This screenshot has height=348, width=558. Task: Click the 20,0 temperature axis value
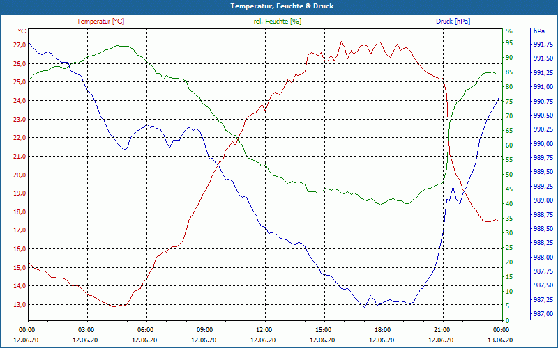click(20, 175)
